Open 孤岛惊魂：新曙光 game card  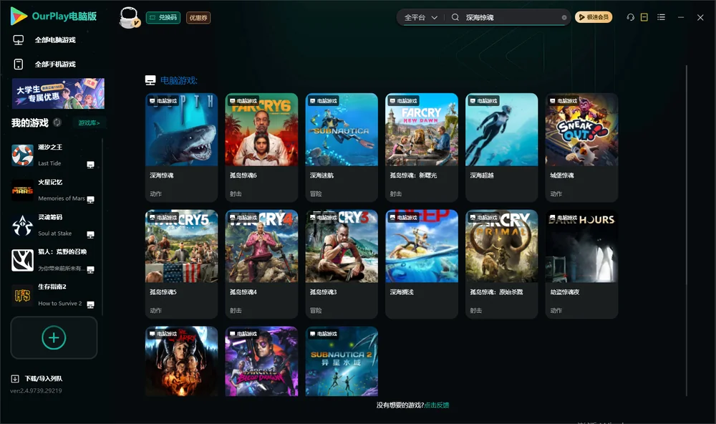tap(422, 148)
